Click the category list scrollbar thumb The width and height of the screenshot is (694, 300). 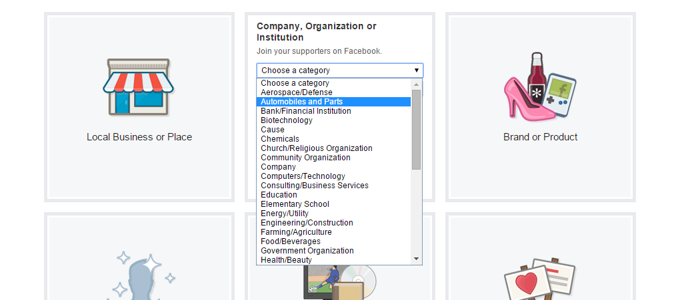click(416, 129)
